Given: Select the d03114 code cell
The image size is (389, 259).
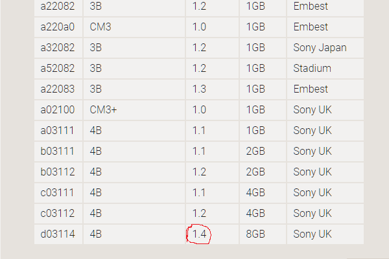Looking at the screenshot, I should click(x=58, y=234).
